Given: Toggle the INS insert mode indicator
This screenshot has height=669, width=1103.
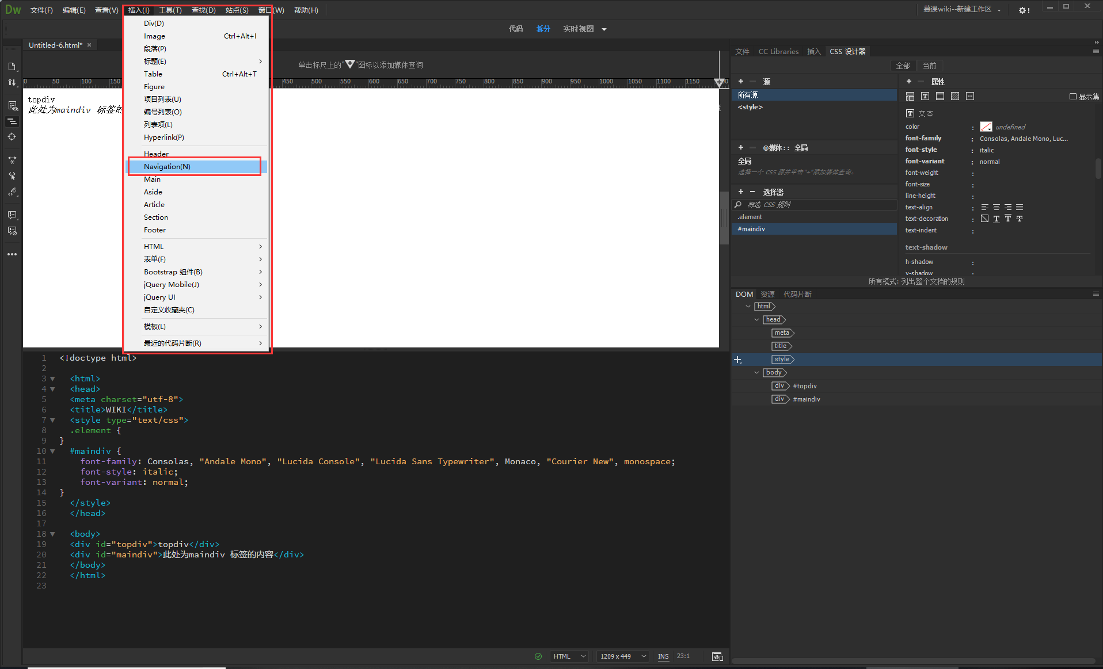Looking at the screenshot, I should [663, 656].
